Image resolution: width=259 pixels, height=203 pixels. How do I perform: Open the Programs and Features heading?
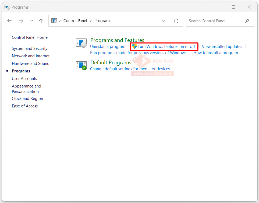point(117,40)
